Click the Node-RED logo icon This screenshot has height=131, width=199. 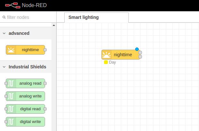pos(13,5)
